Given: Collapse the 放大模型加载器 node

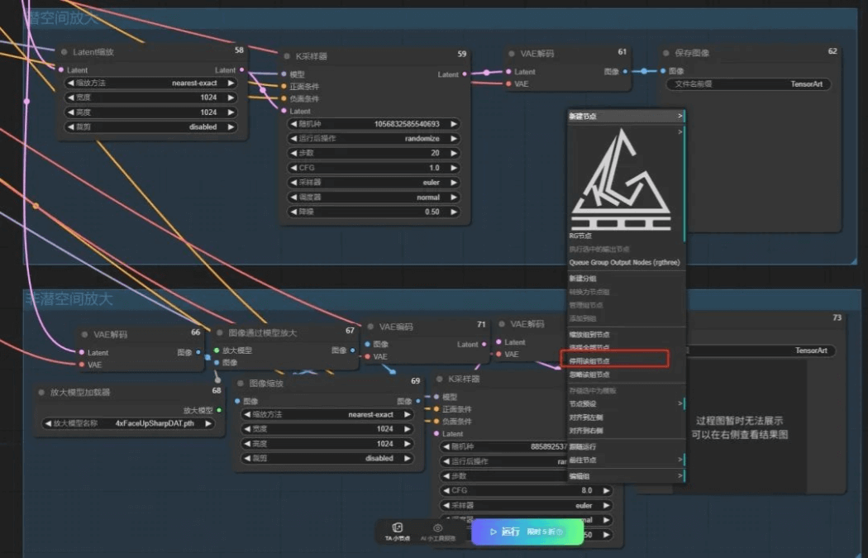Looking at the screenshot, I should tap(41, 392).
